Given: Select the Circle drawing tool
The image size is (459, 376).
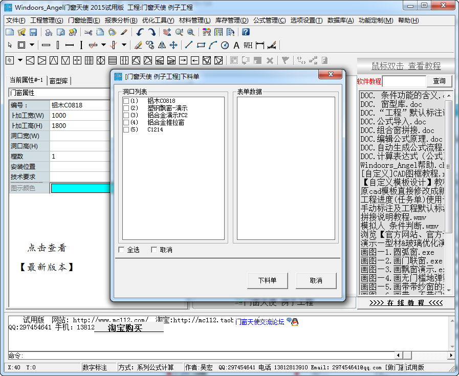Looking at the screenshot, I should click(x=225, y=45).
